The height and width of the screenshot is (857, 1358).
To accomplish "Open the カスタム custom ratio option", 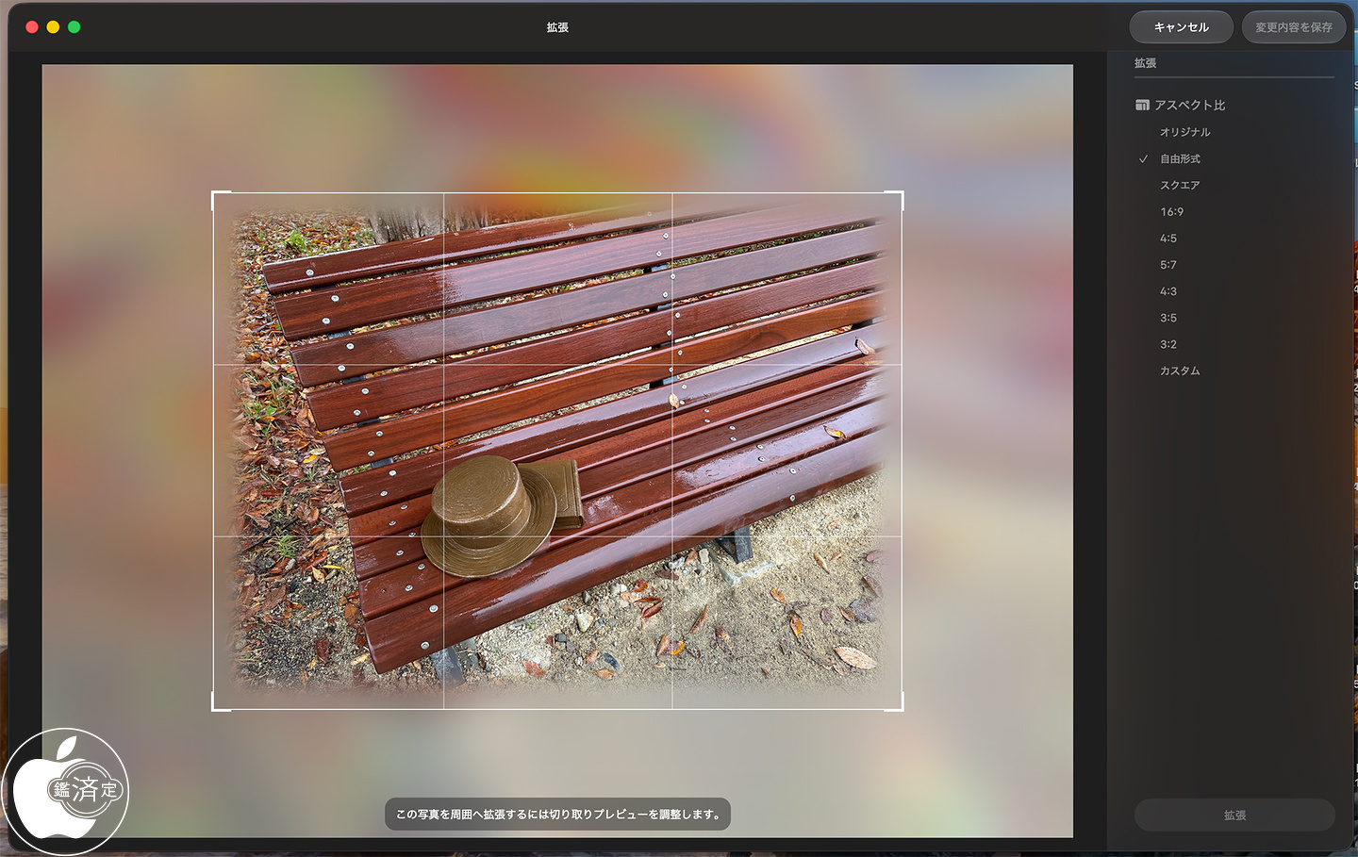I will (1180, 371).
